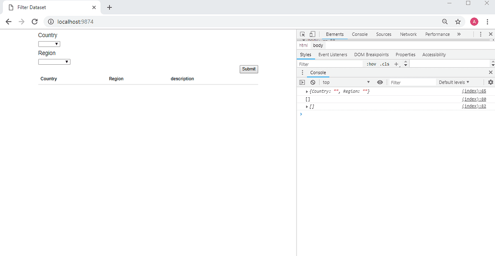Select the inspect element cursor tool
Viewport: 495px width, 256px height.
(x=302, y=34)
